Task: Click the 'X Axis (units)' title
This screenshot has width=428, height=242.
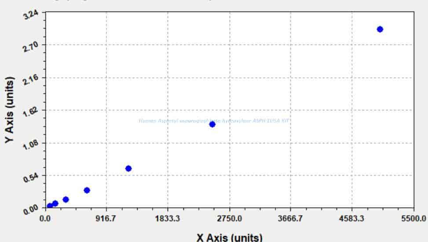Action: point(230,237)
